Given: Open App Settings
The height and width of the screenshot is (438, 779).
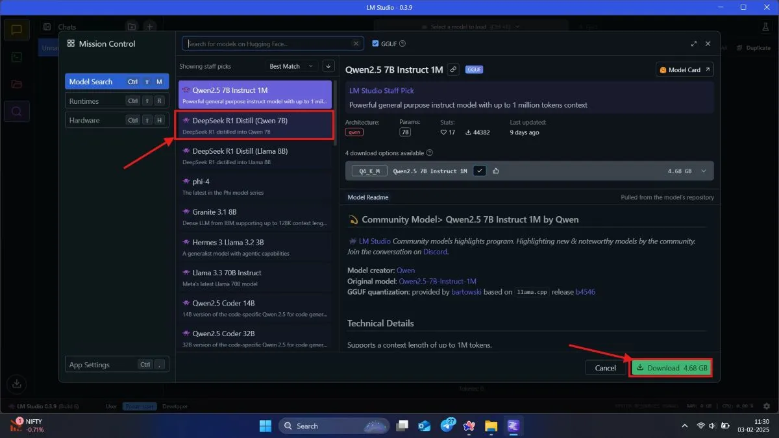Looking at the screenshot, I should [117, 365].
